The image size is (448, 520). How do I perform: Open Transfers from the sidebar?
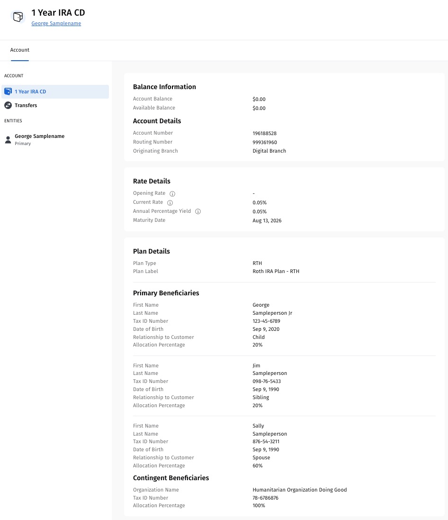26,105
